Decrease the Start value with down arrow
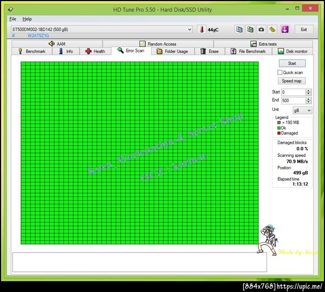Image resolution: width=325 pixels, height=292 pixels. [308, 94]
